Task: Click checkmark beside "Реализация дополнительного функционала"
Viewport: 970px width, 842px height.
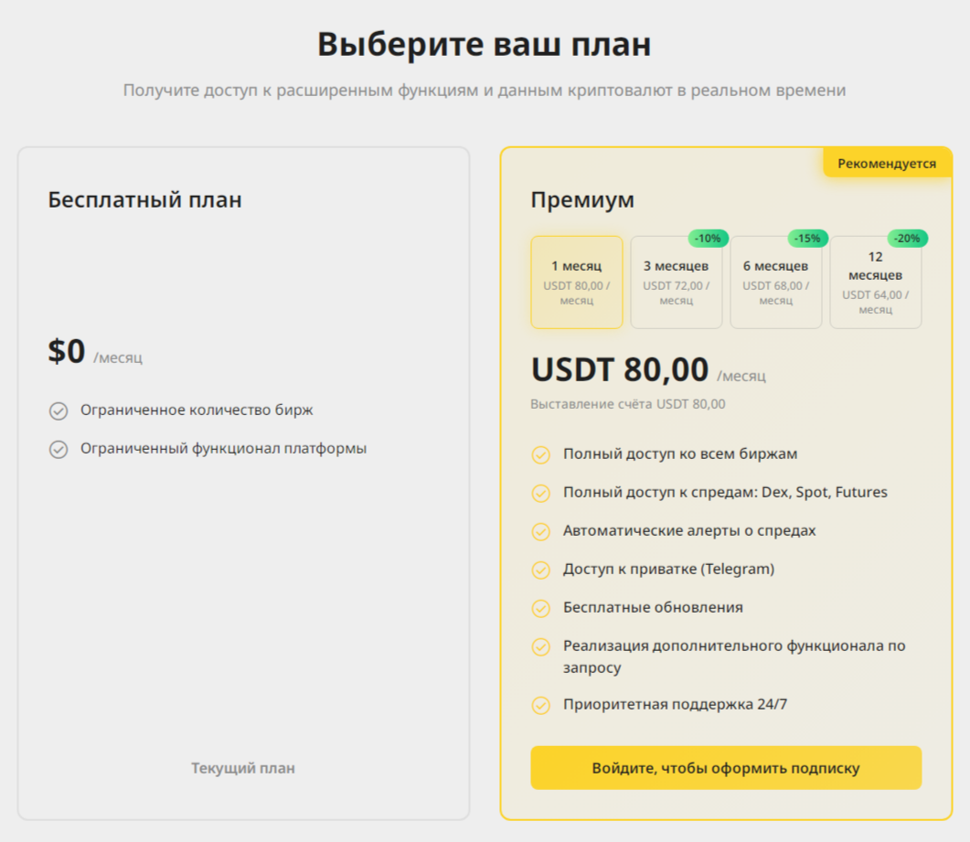Action: [x=541, y=646]
